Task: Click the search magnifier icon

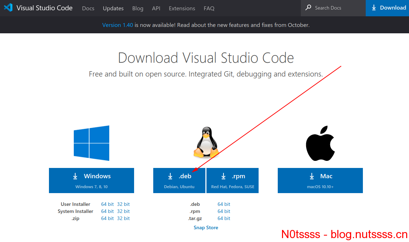Action: [x=308, y=7]
